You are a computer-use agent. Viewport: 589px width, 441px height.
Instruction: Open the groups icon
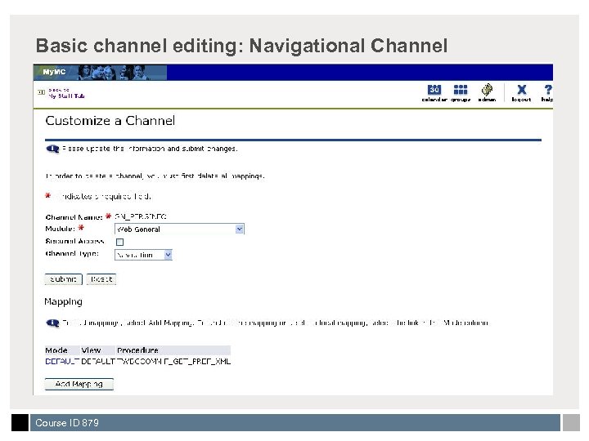461,92
